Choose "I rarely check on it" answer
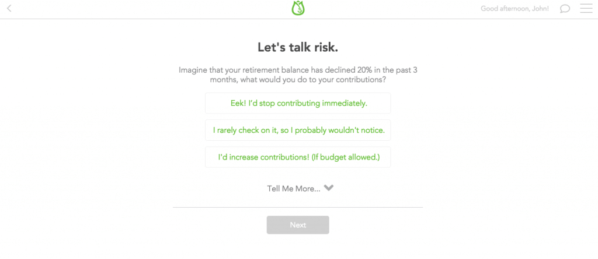 [x=298, y=130]
